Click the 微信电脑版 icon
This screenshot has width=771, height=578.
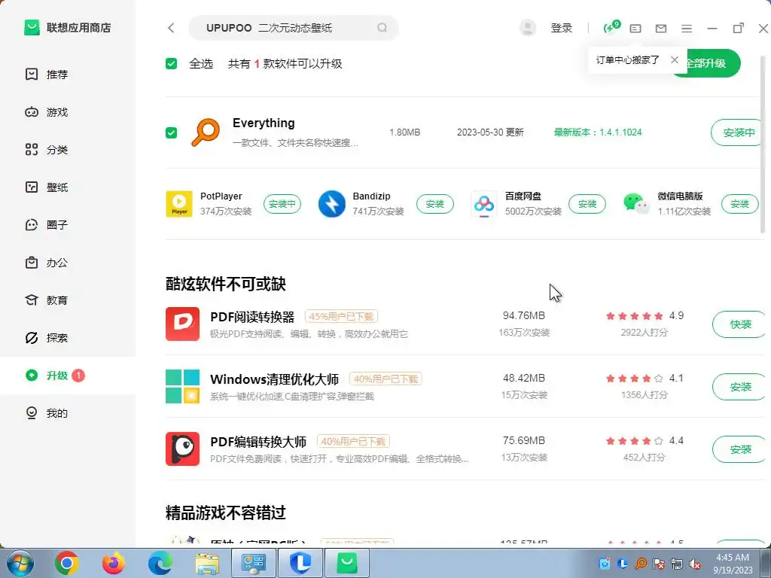(x=636, y=204)
